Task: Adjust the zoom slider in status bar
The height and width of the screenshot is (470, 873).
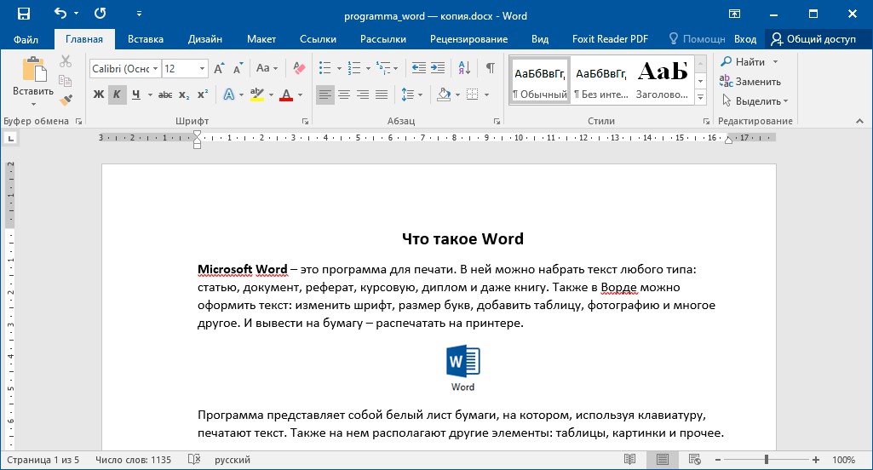Action: [x=767, y=460]
